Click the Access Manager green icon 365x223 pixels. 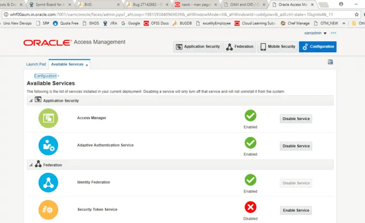(48, 118)
